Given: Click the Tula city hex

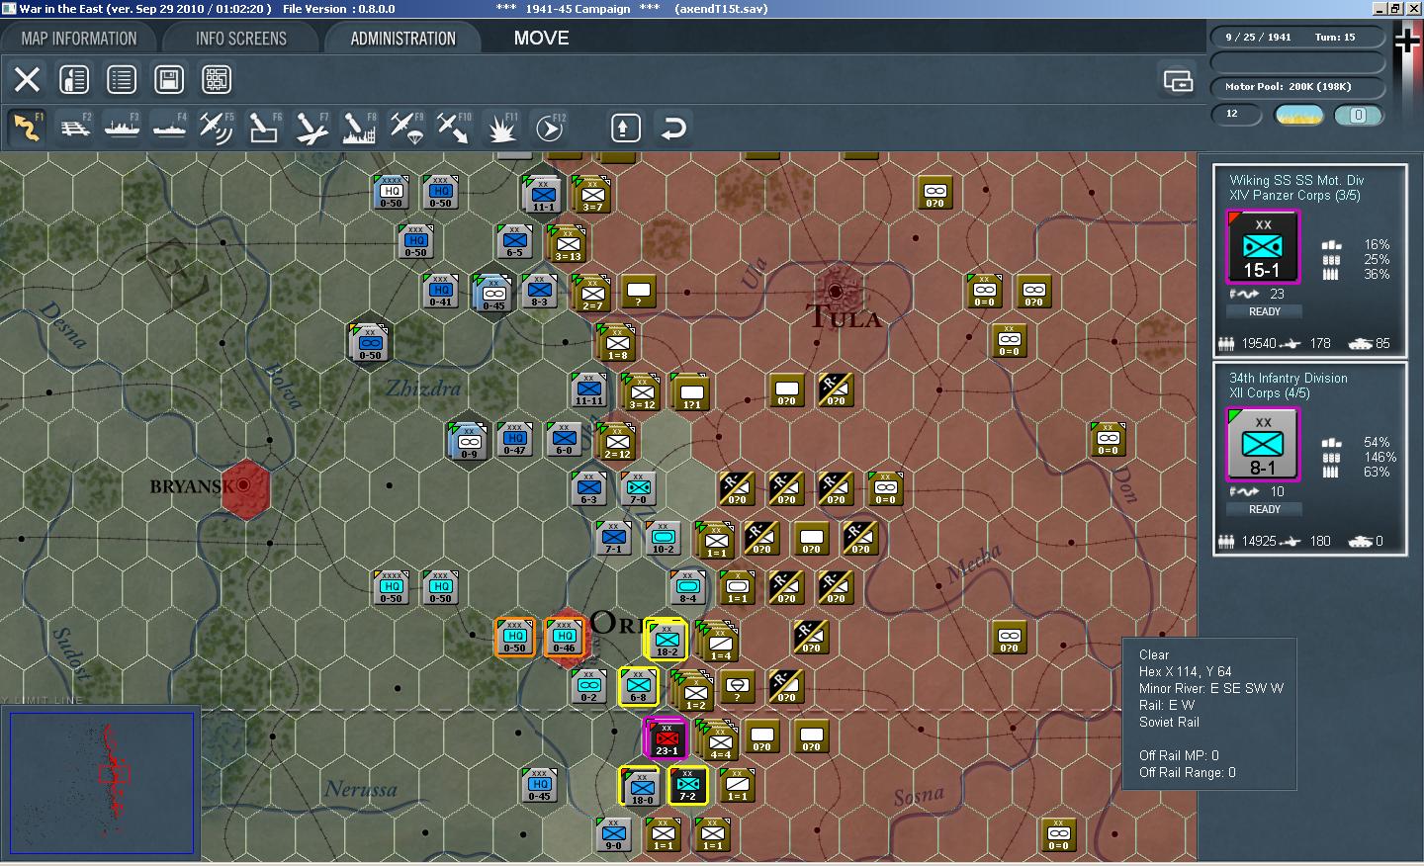Looking at the screenshot, I should (x=836, y=292).
